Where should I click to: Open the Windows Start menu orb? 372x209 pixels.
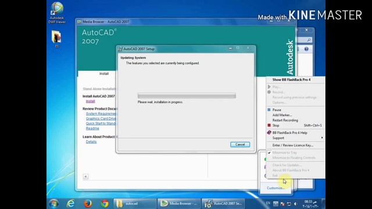coord(54,204)
